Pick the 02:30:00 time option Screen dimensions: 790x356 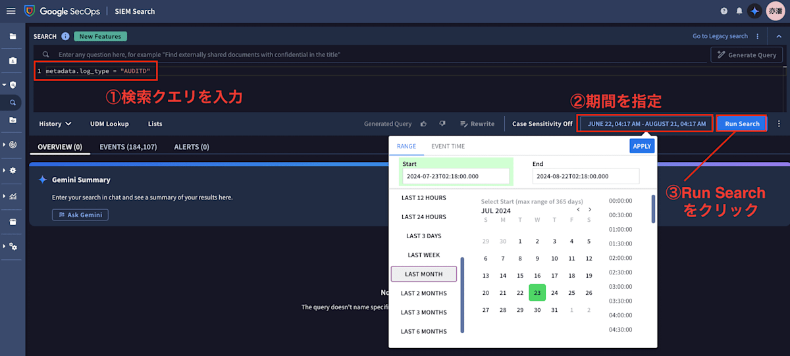[x=620, y=272]
